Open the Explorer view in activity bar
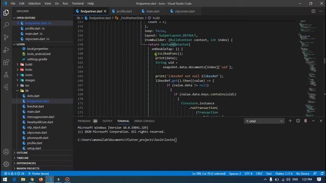Screen dimensions: 326x183 click(x=6, y=13)
